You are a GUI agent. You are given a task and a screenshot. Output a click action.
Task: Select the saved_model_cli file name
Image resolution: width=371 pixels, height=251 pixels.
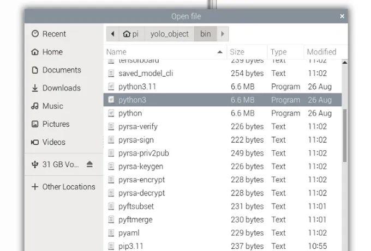pyautogui.click(x=146, y=74)
